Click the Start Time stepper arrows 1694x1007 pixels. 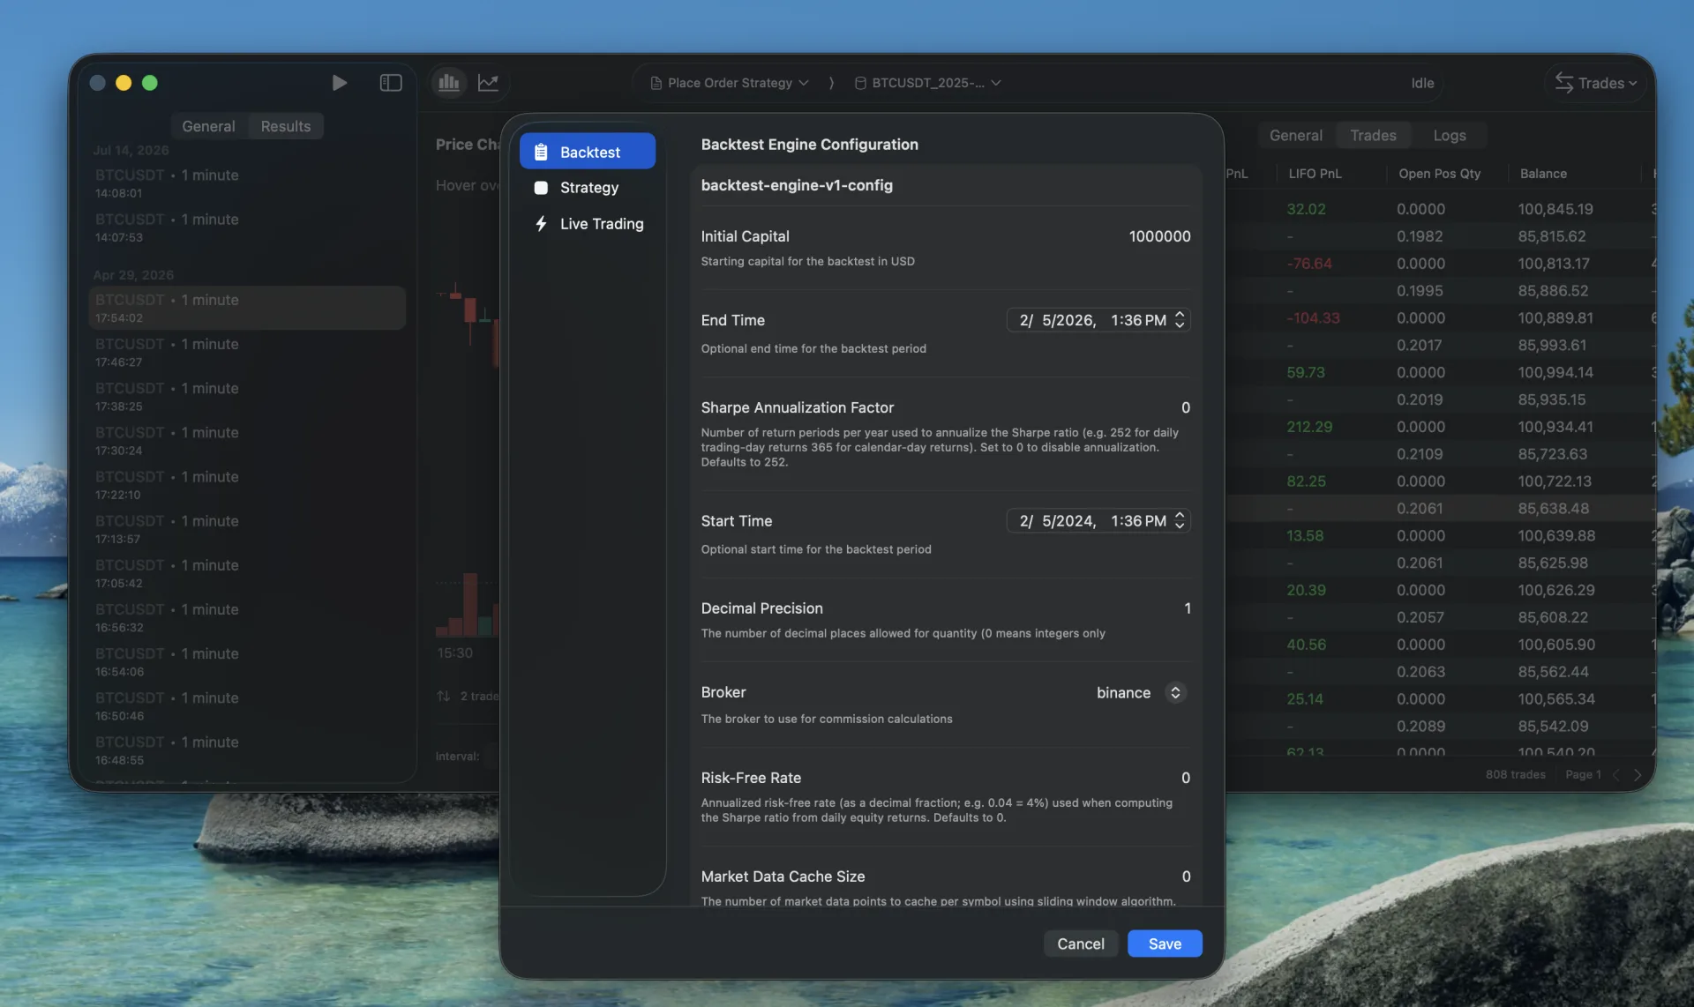click(1180, 521)
